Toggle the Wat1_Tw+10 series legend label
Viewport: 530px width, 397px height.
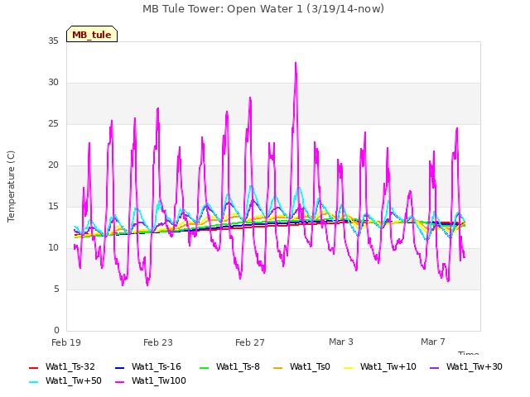pyautogui.click(x=388, y=367)
